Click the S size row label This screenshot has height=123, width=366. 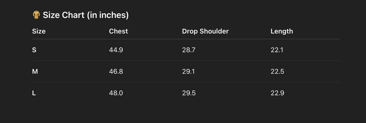pos(34,50)
